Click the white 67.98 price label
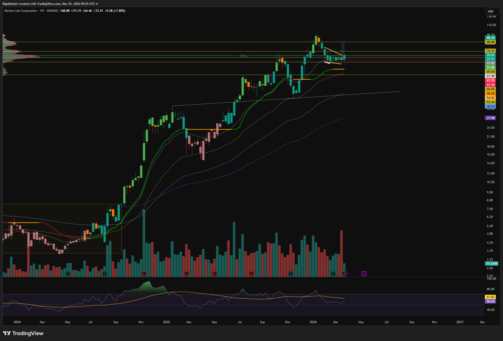503x341 pixels. click(x=490, y=76)
